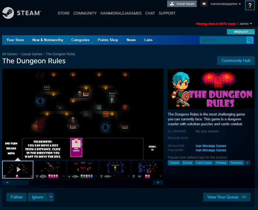
Task: Play the trailer video thumbnail
Action: (x=18, y=169)
